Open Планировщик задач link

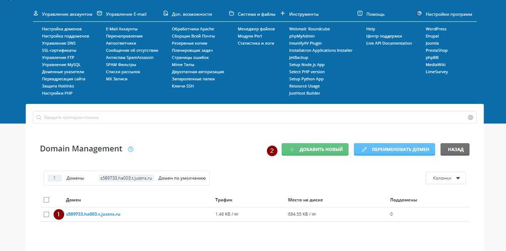(192, 51)
